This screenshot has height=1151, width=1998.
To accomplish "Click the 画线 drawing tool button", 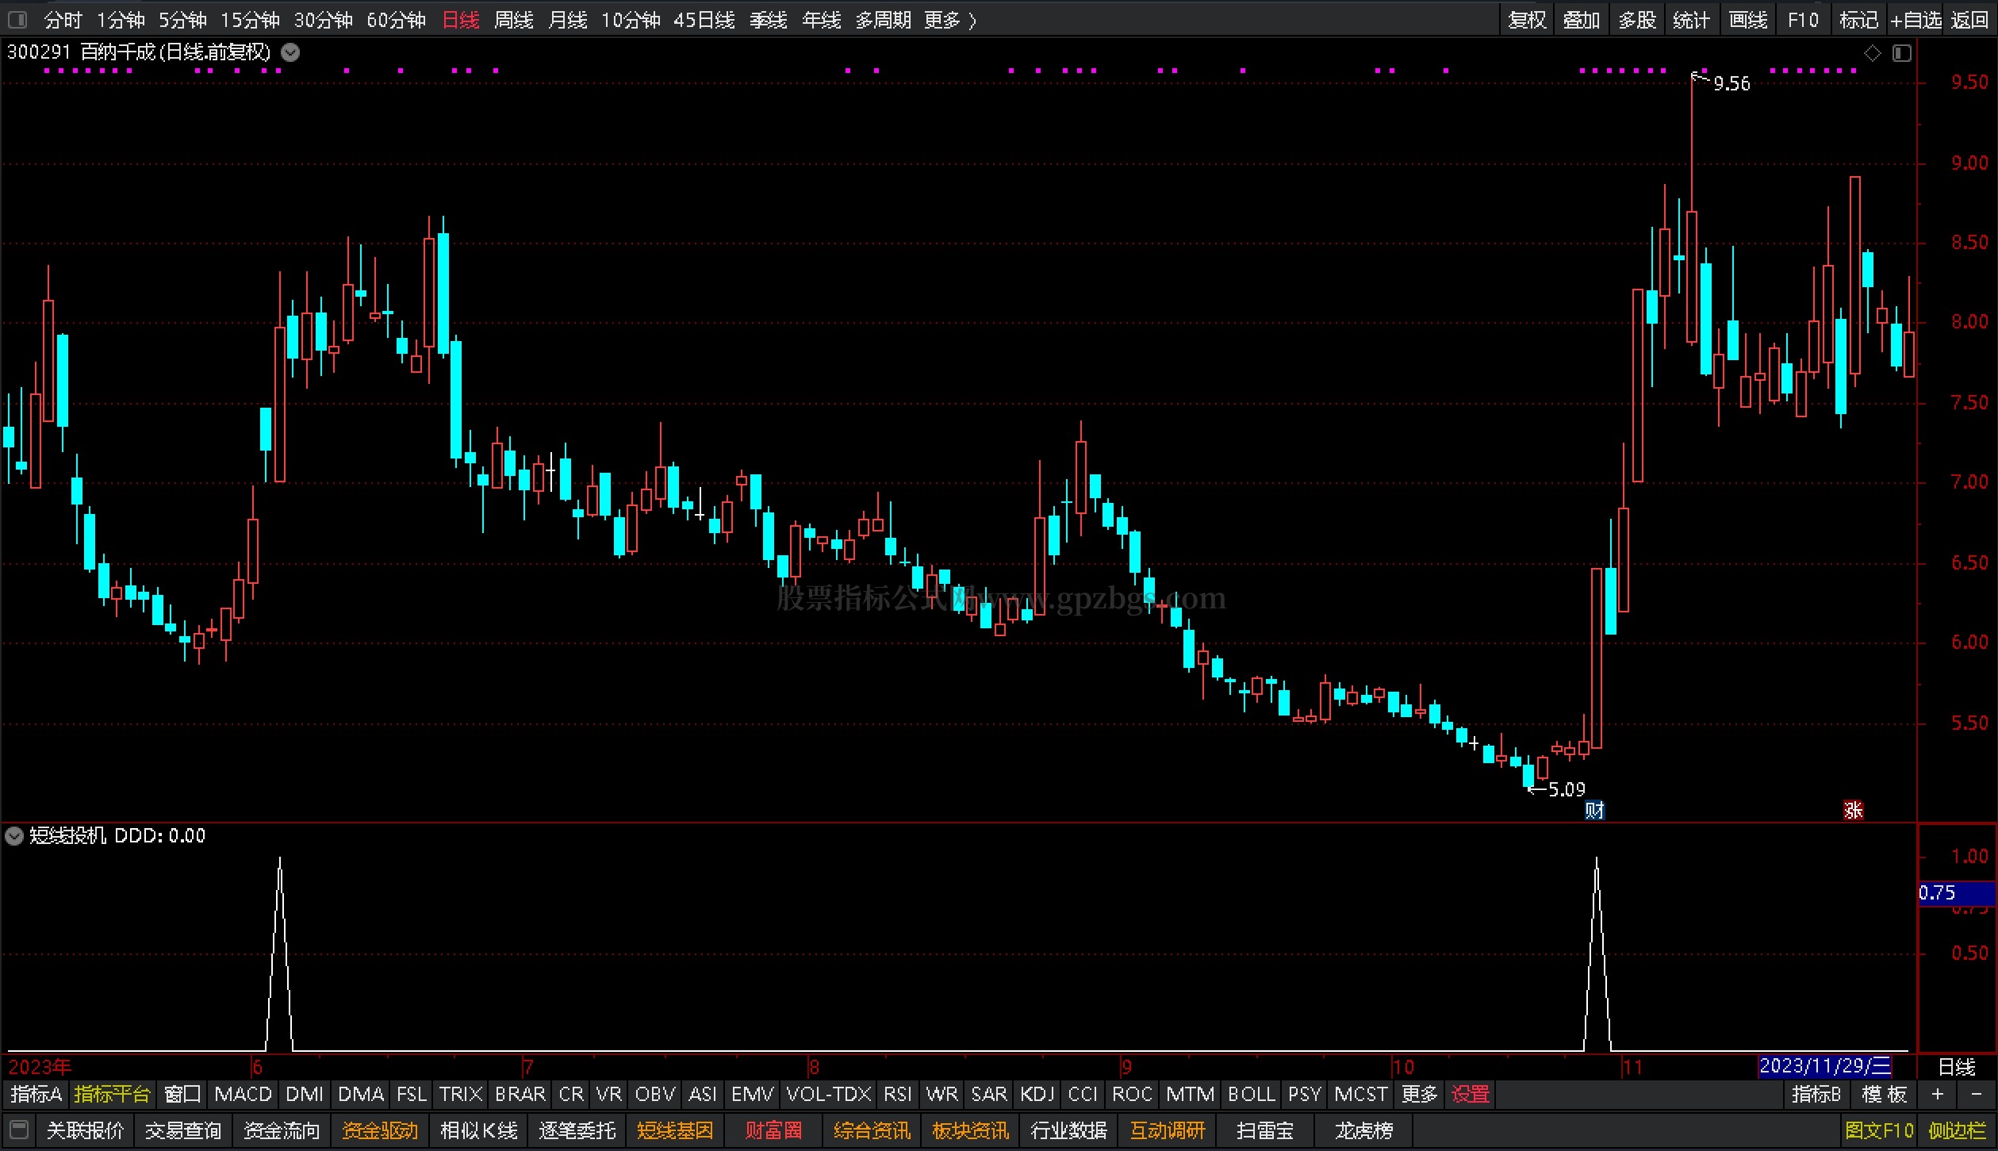I will tap(1748, 20).
